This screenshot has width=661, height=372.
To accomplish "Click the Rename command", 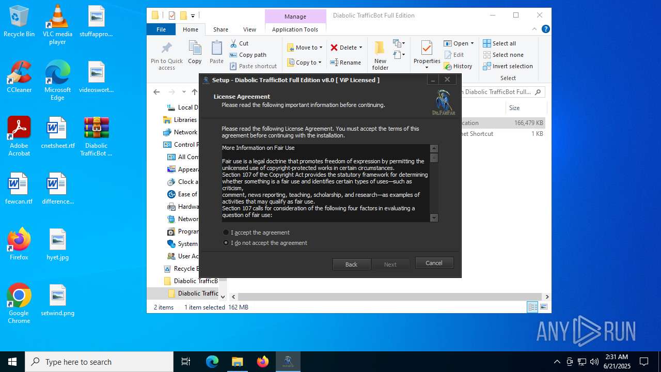I will pos(346,63).
